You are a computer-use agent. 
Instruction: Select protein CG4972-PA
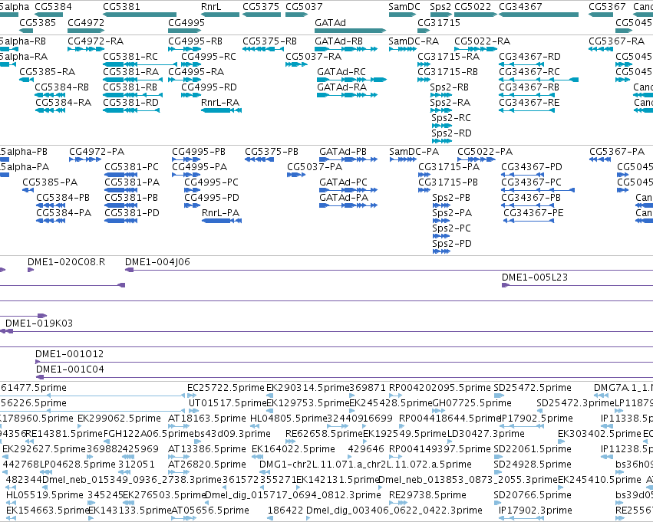97,152
